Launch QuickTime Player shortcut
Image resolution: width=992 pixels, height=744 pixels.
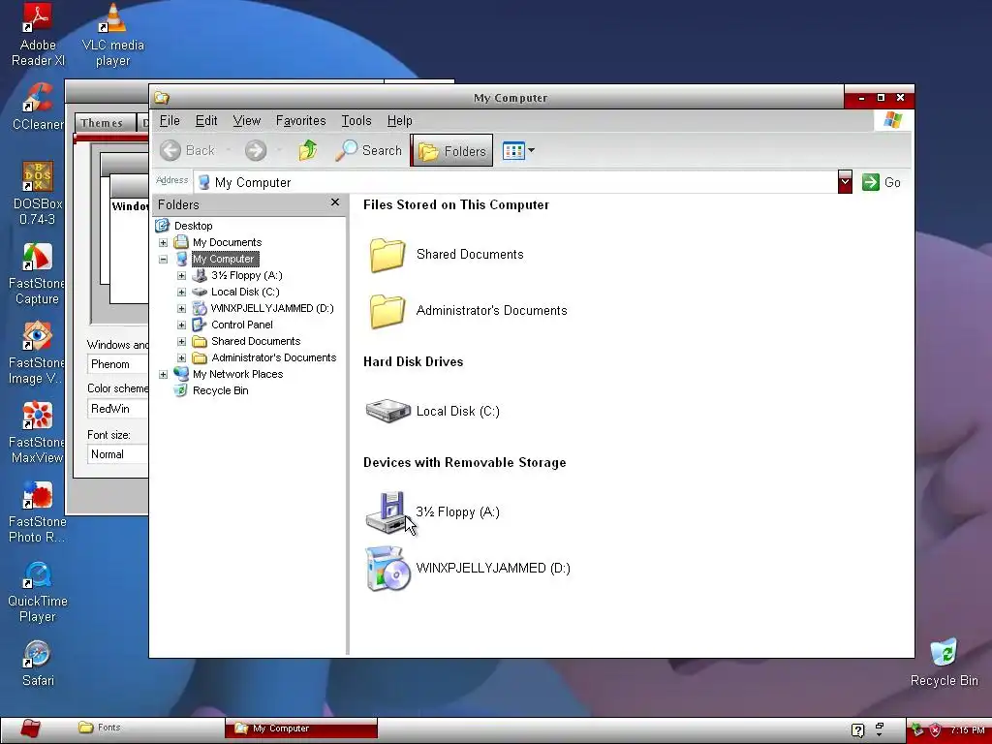coord(38,592)
